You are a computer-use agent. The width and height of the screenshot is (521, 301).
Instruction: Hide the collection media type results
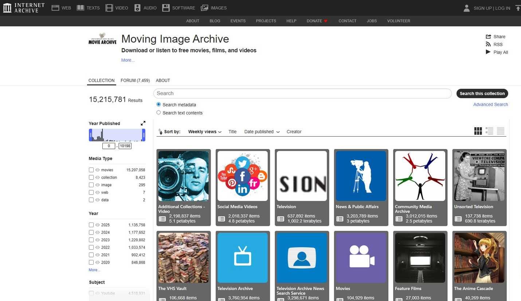98,177
